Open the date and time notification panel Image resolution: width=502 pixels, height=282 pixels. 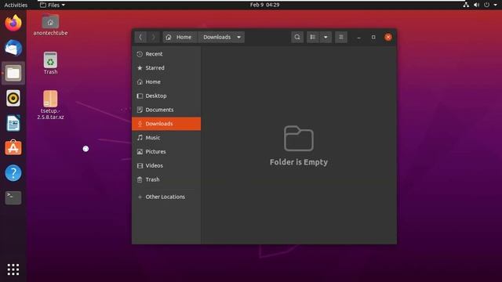coord(265,5)
